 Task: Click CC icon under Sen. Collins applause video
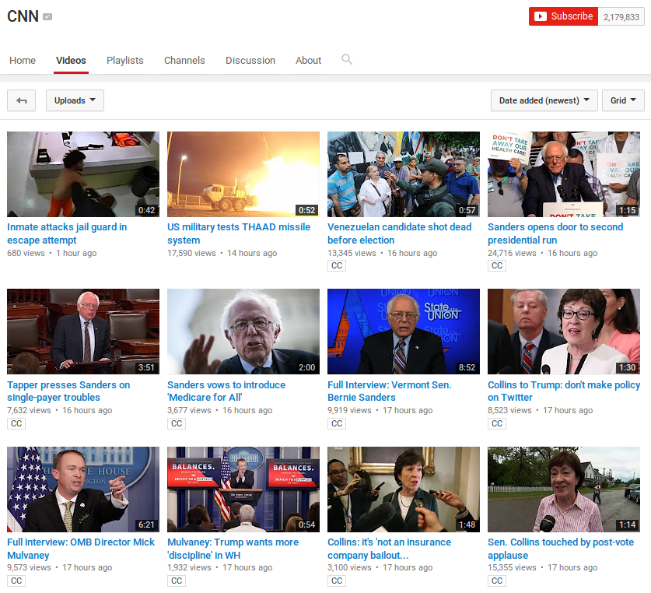pyautogui.click(x=497, y=581)
